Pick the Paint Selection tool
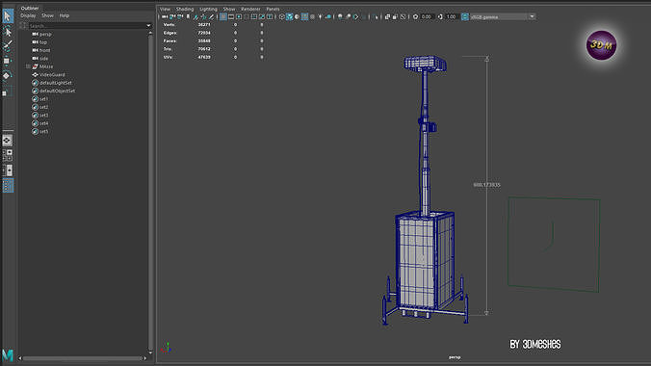 pos(8,45)
